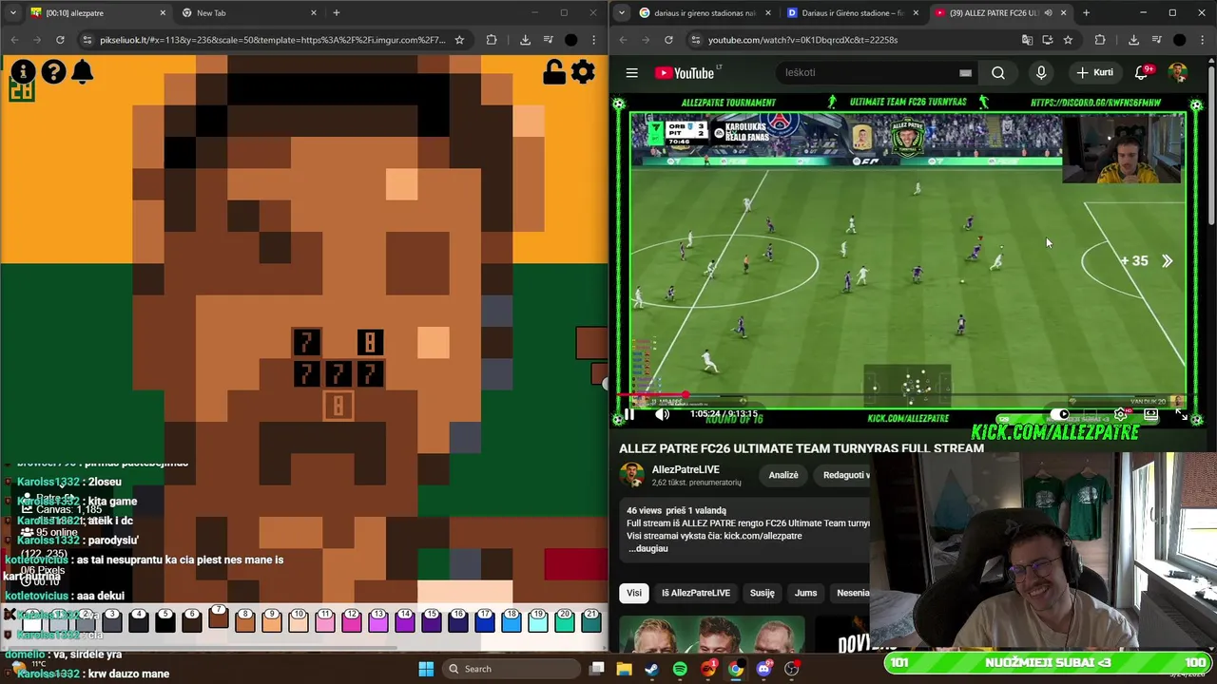Click the 'Analizė' button
This screenshot has height=684, width=1217.
coord(783,475)
